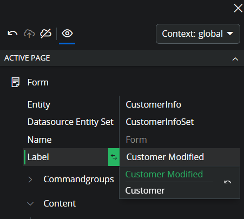This screenshot has height=219, width=244.
Task: Click the Label value Customer Modified field
Action: click(x=180, y=157)
